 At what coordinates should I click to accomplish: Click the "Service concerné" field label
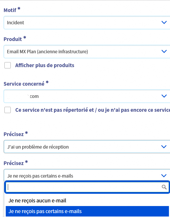coord(24,84)
